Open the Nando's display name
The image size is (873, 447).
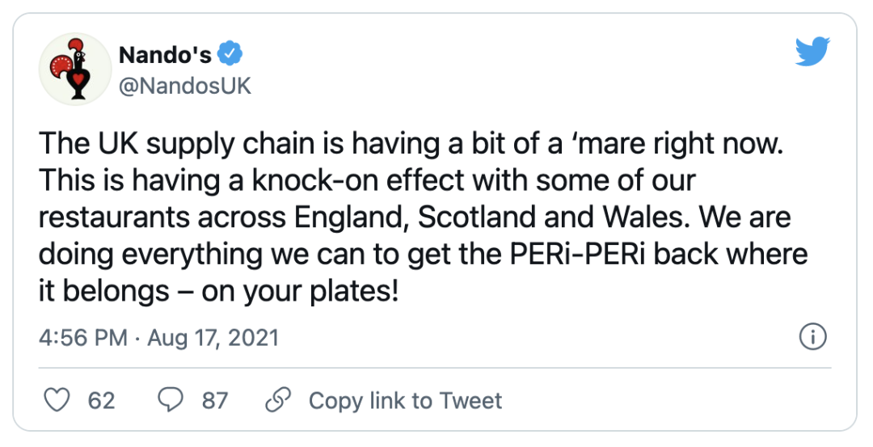click(x=165, y=55)
